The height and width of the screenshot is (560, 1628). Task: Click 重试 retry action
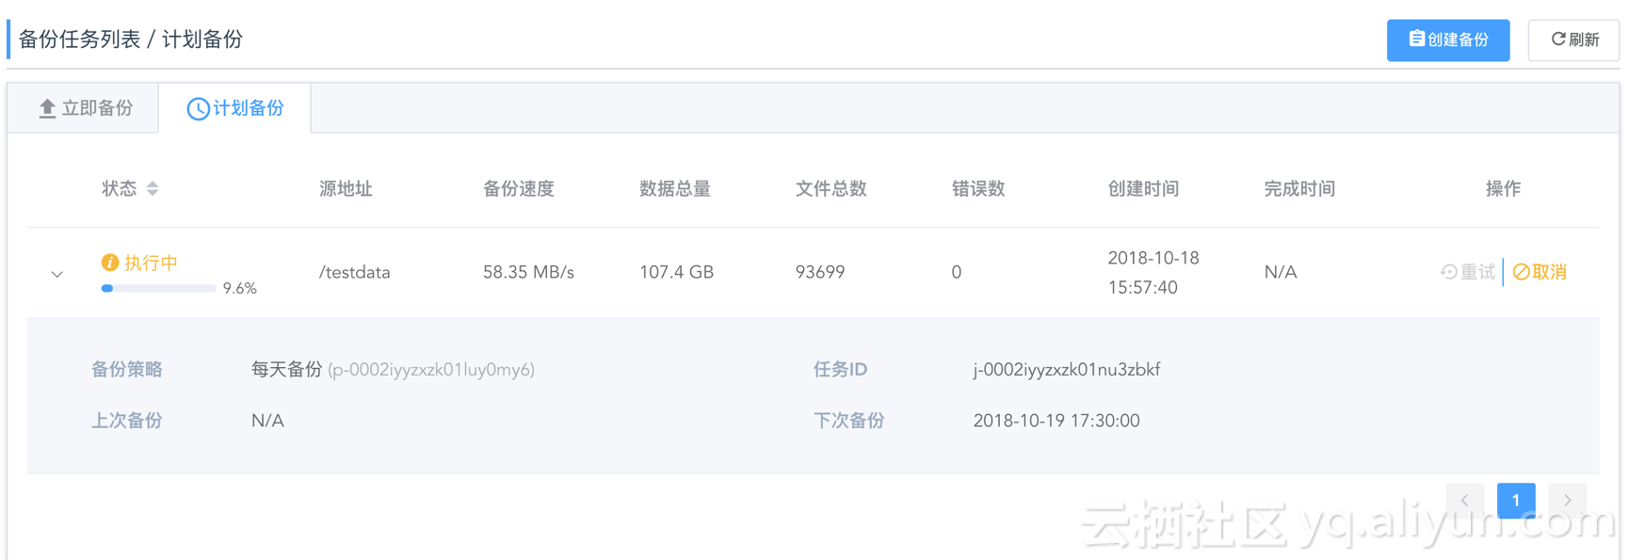pos(1468,272)
